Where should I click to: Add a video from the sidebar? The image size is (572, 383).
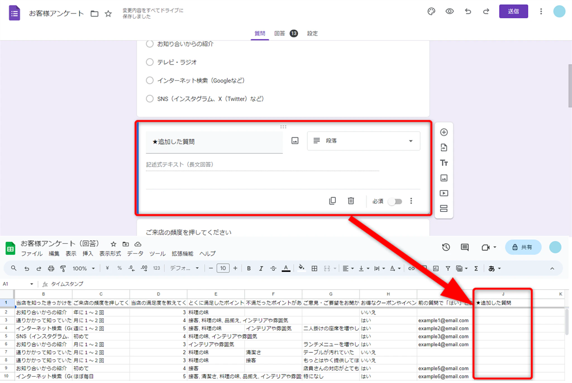pos(444,193)
